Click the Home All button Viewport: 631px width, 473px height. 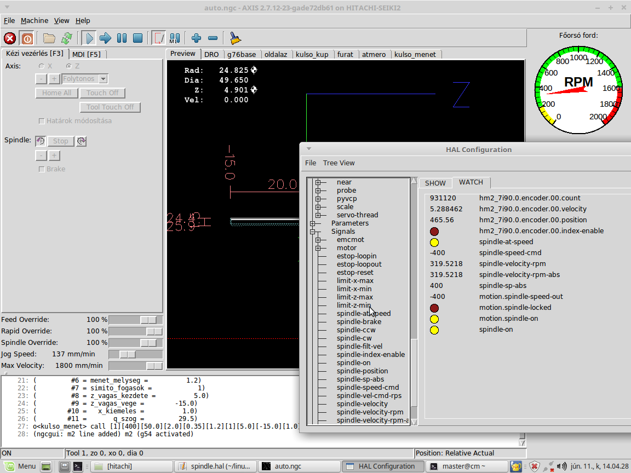[56, 93]
